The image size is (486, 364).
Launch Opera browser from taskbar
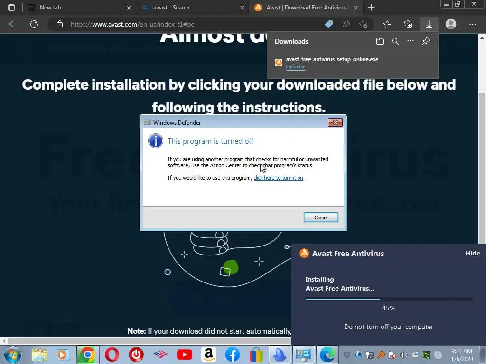(x=112, y=355)
